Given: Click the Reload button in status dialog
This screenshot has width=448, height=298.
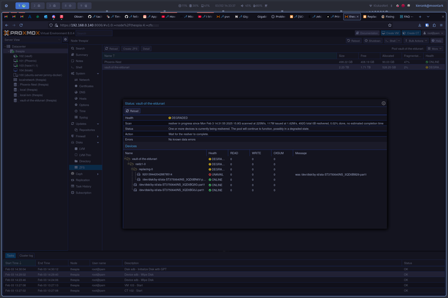Looking at the screenshot, I should click(133, 111).
